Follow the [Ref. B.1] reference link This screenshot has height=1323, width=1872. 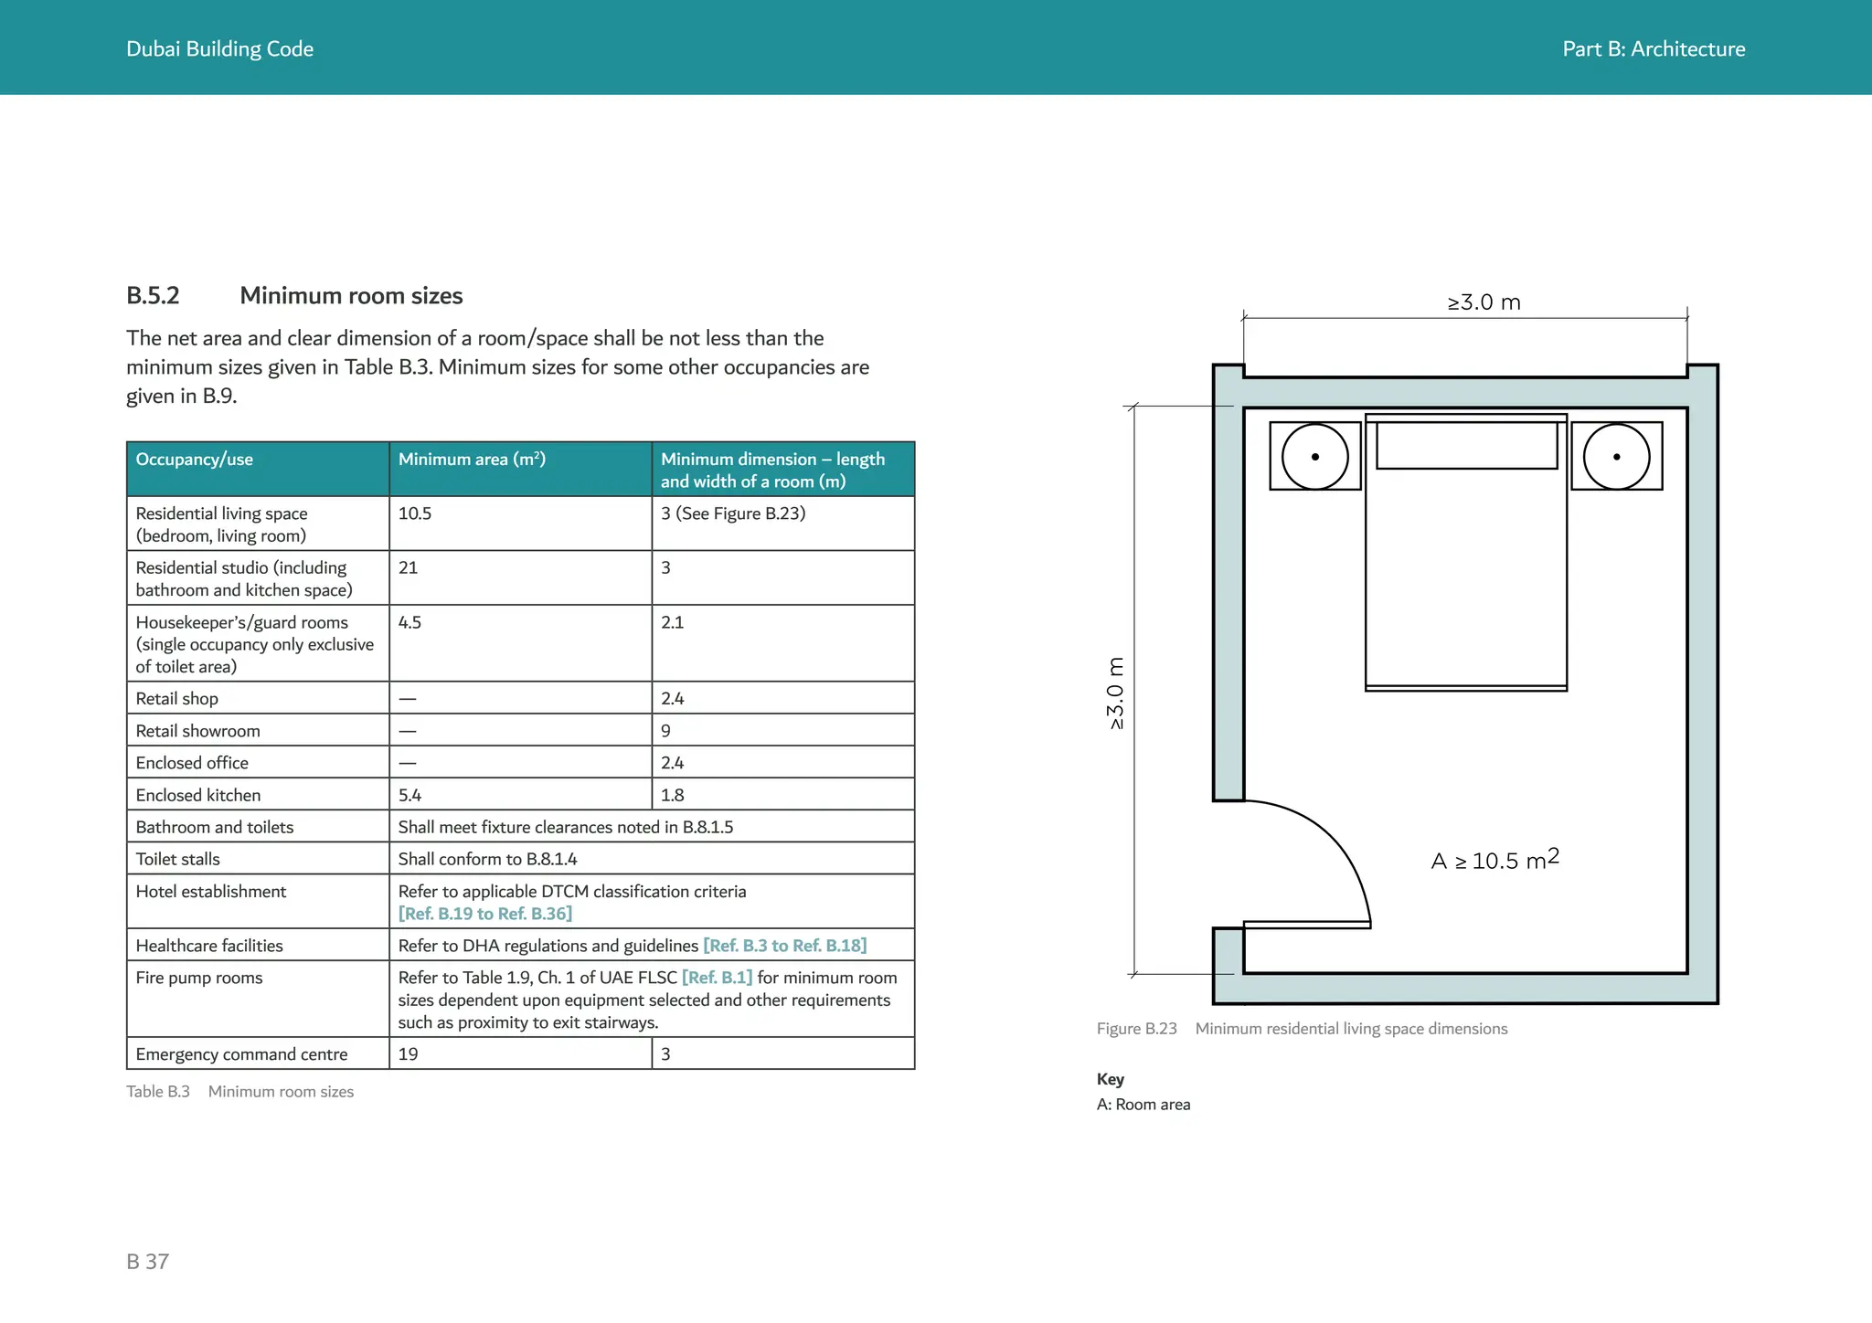click(717, 978)
